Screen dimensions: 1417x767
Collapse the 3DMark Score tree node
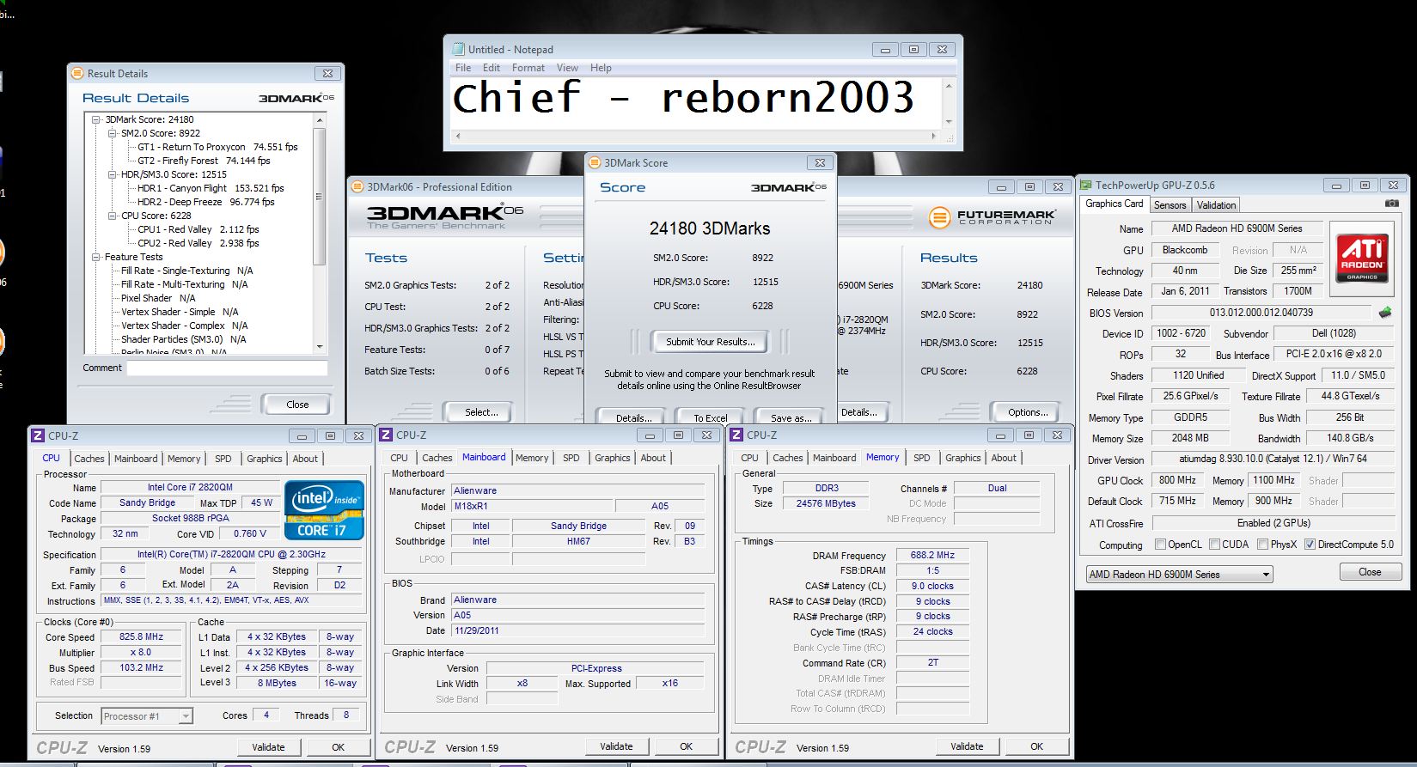coord(96,119)
